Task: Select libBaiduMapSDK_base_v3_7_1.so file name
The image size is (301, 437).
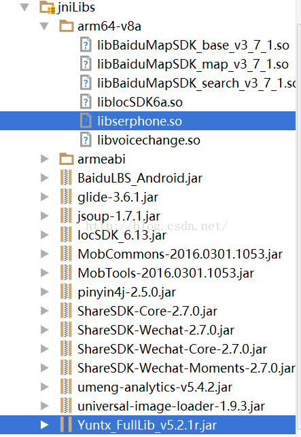Action: [x=193, y=45]
